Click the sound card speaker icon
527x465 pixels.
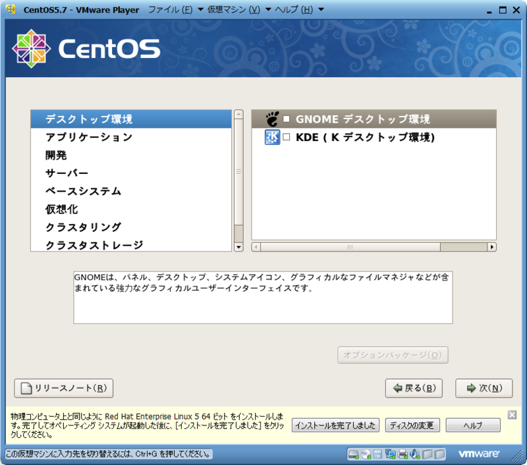(415, 454)
